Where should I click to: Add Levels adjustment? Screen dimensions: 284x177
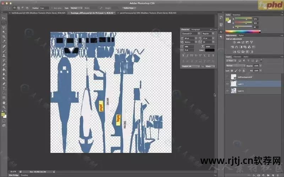coord(239,42)
